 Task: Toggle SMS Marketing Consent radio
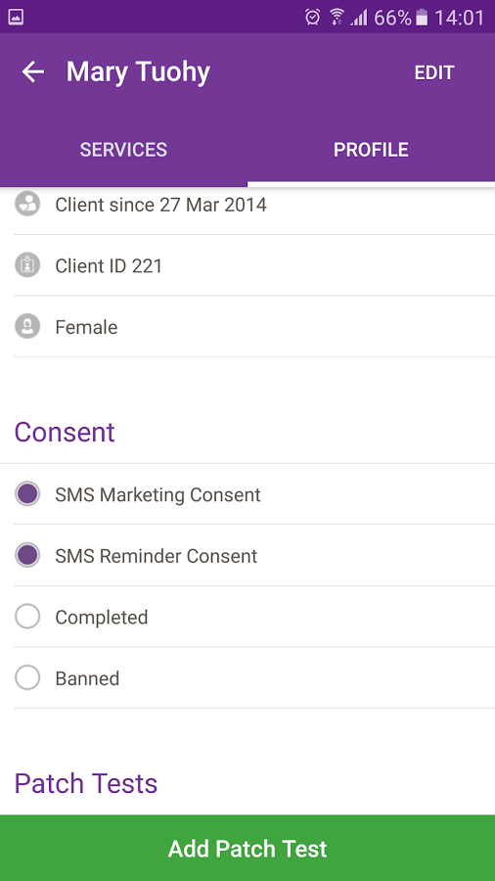click(x=27, y=494)
